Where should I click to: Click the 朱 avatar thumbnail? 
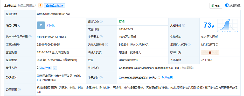[41, 25]
